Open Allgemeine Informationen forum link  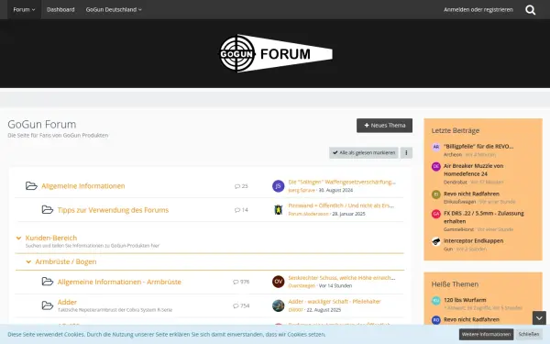click(83, 185)
